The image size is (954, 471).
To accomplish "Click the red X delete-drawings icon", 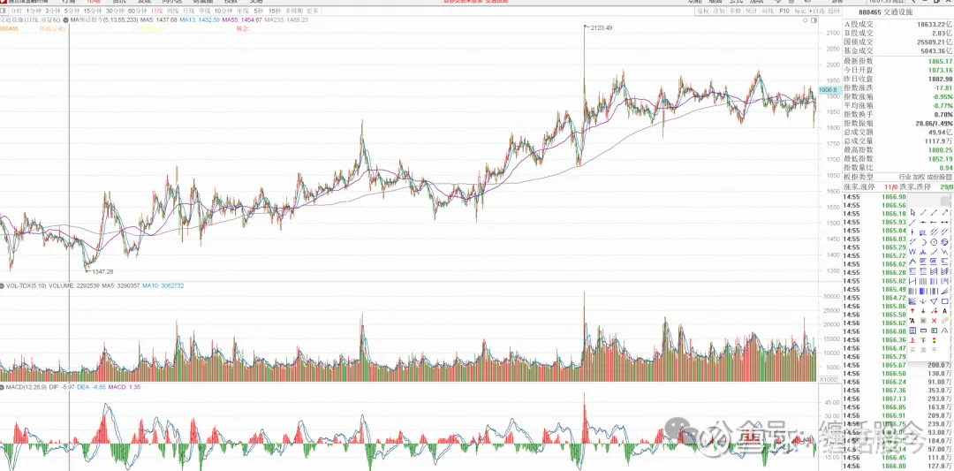I will tap(934, 321).
